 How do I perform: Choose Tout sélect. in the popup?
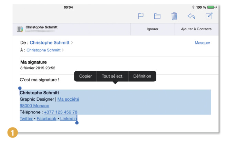113,76
